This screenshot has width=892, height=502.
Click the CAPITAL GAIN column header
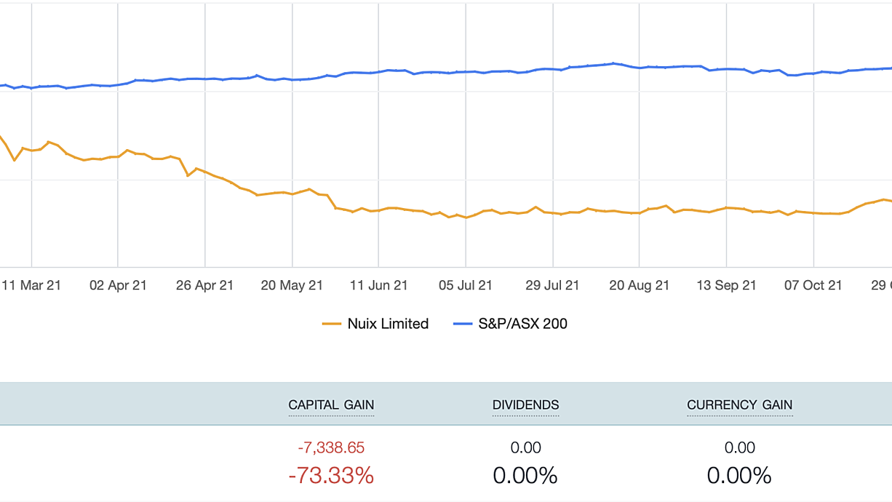click(x=331, y=405)
